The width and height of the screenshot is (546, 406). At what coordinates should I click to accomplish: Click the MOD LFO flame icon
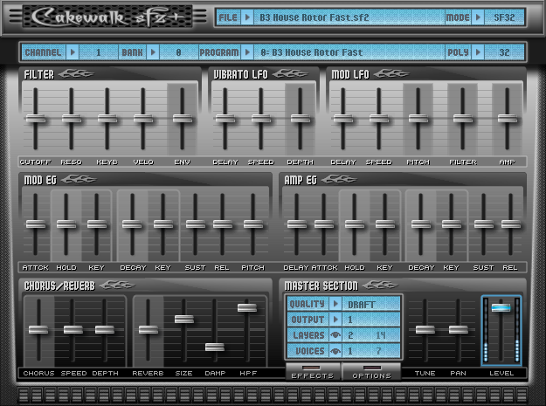(x=391, y=73)
